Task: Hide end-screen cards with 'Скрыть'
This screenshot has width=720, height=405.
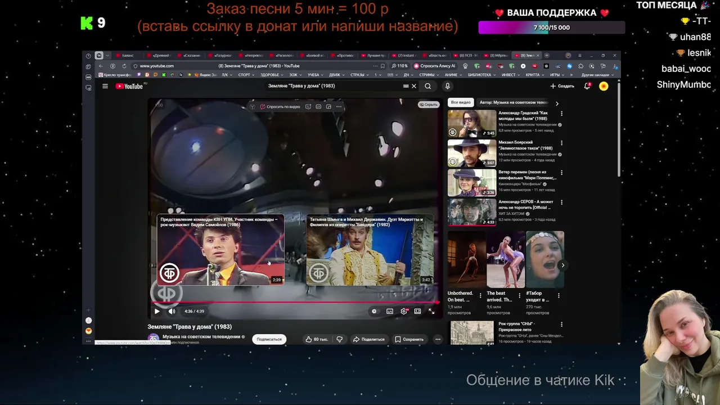Action: (x=428, y=105)
